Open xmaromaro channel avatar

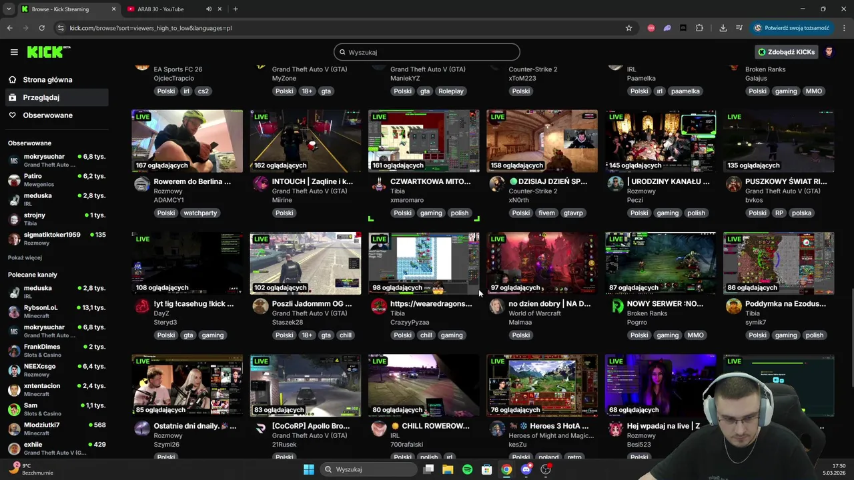click(x=378, y=185)
